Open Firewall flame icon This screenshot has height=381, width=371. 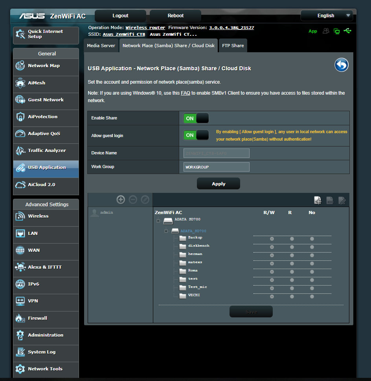coord(20,318)
